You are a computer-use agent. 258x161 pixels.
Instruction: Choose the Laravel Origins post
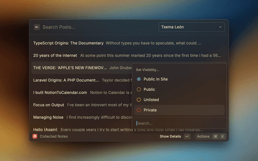pyautogui.click(x=66, y=80)
